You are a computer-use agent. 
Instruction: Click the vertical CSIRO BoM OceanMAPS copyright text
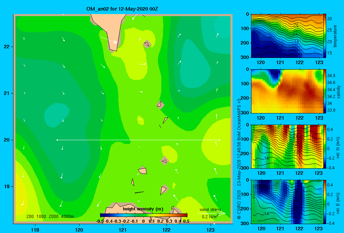point(239,159)
